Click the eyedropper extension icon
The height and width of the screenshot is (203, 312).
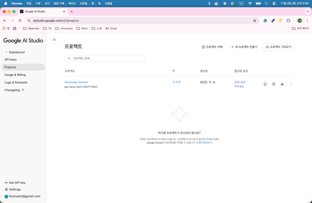[273, 21]
